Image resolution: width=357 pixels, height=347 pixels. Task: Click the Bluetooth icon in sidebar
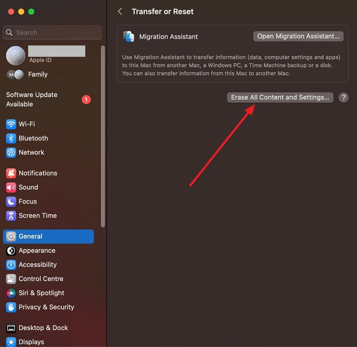point(11,138)
